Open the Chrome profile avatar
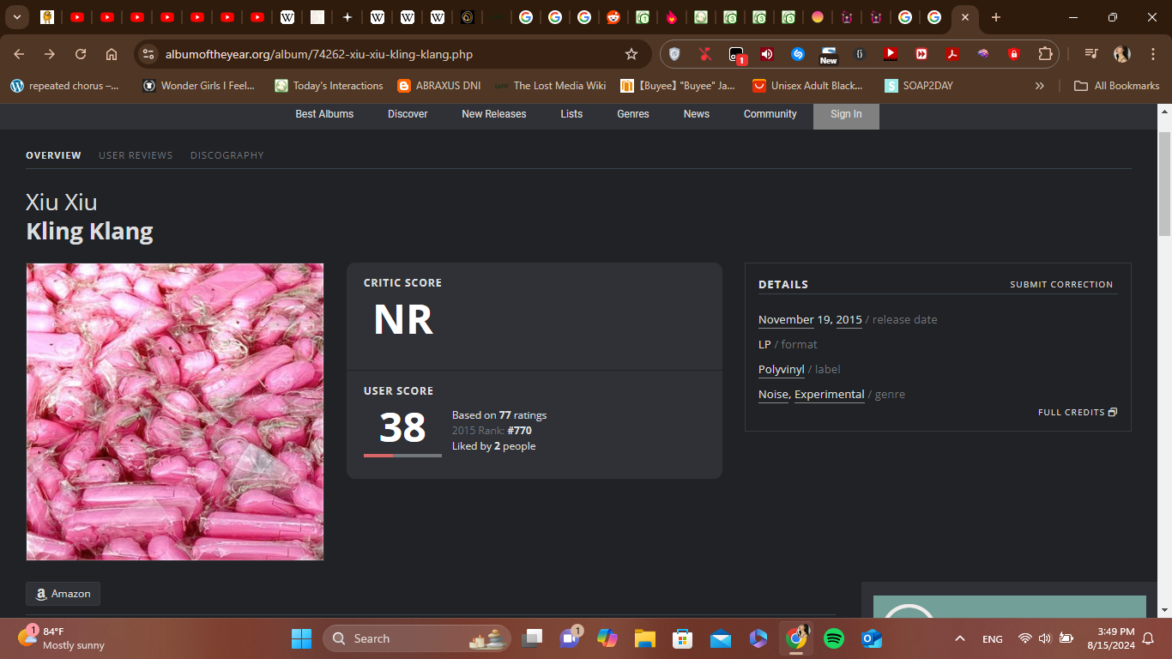This screenshot has width=1172, height=659. 1121,54
